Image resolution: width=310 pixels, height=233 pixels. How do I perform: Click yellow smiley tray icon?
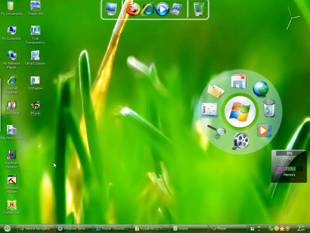coord(277,228)
